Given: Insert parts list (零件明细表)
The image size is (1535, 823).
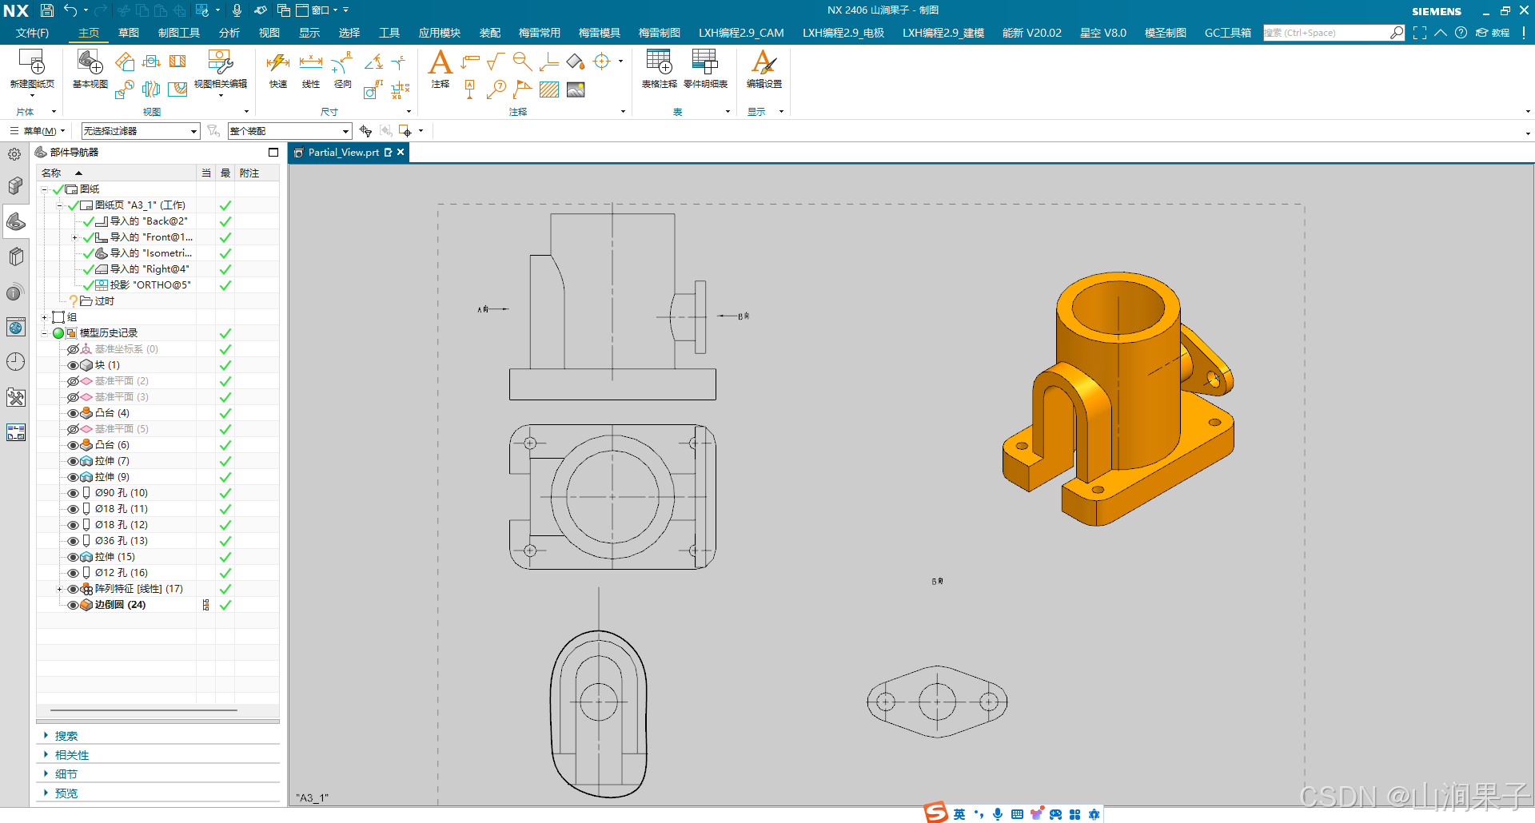Looking at the screenshot, I should 705,70.
